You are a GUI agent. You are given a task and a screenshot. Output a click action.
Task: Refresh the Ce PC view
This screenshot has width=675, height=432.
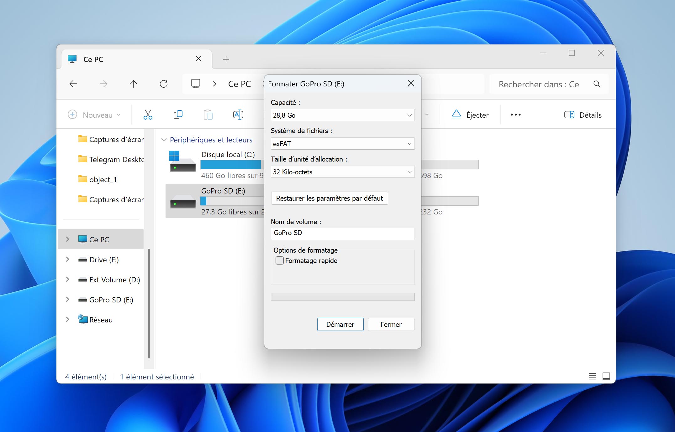coord(163,84)
